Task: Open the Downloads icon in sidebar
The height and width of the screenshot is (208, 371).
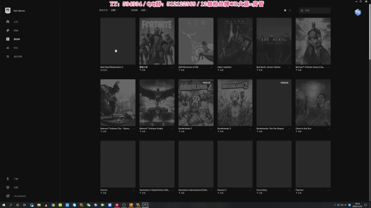Action: pos(8,179)
